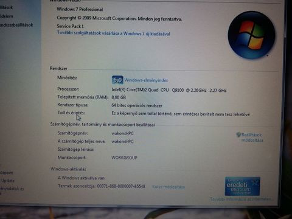Open the Windows Update sidebar link

click(x=7, y=181)
